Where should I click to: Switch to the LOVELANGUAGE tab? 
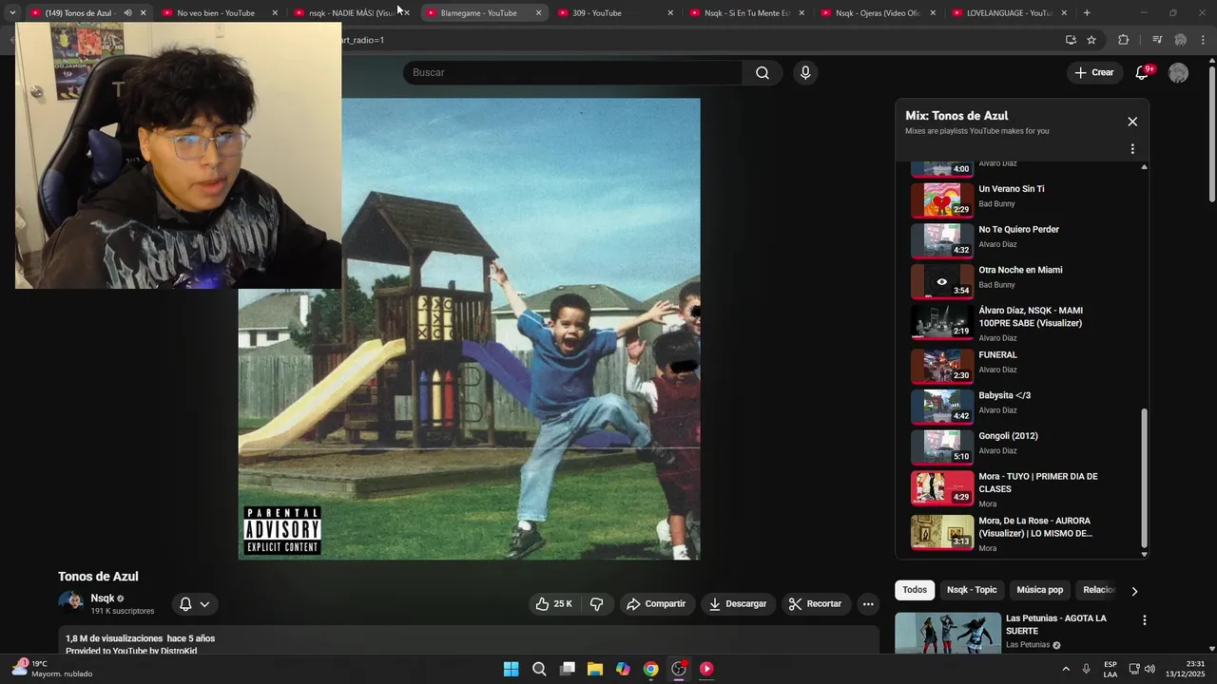click(1009, 12)
